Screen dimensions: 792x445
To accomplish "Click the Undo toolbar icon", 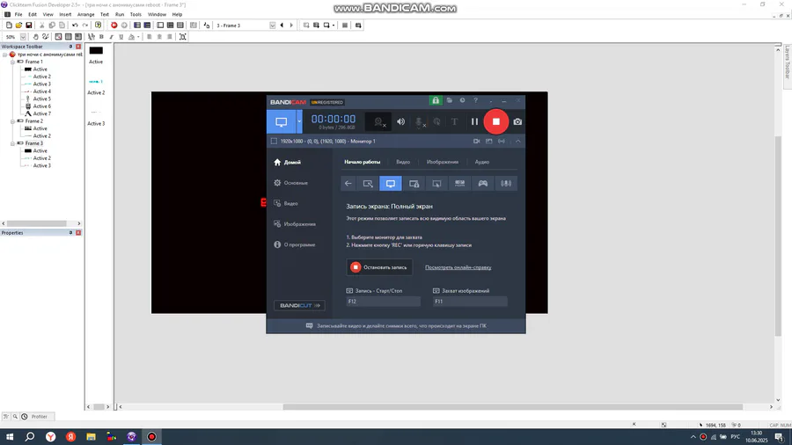I will click(x=75, y=26).
